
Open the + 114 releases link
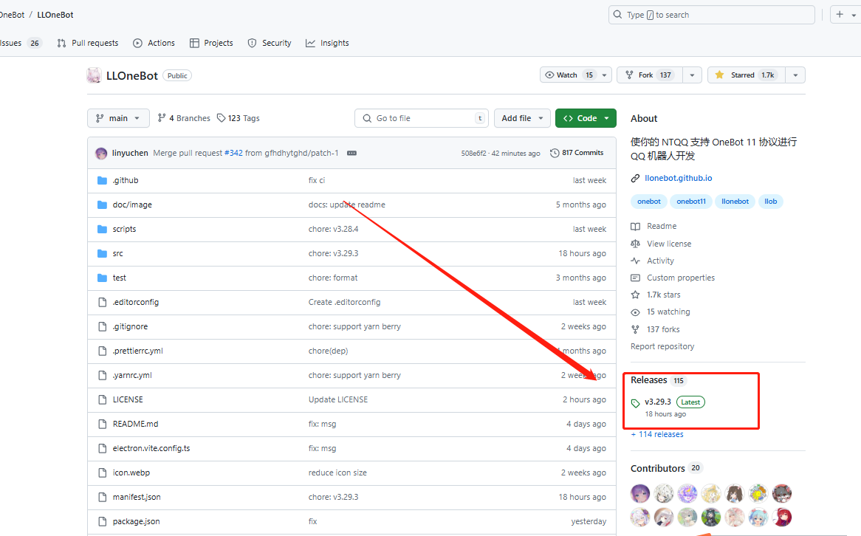coord(657,434)
